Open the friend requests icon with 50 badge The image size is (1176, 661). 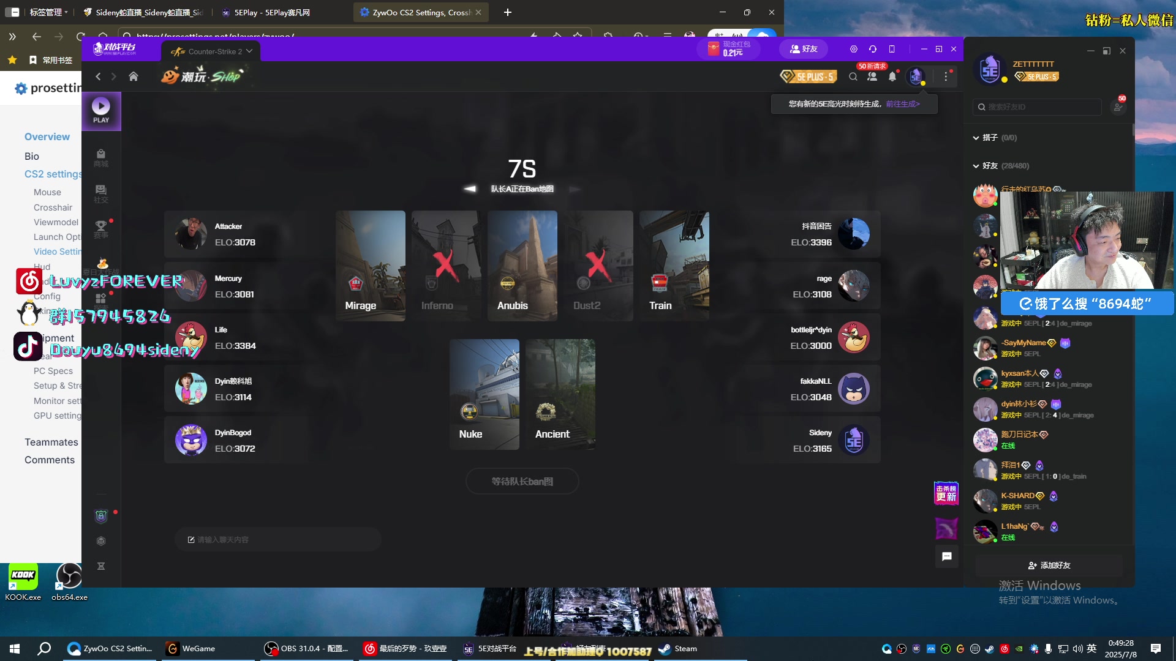[x=872, y=77]
